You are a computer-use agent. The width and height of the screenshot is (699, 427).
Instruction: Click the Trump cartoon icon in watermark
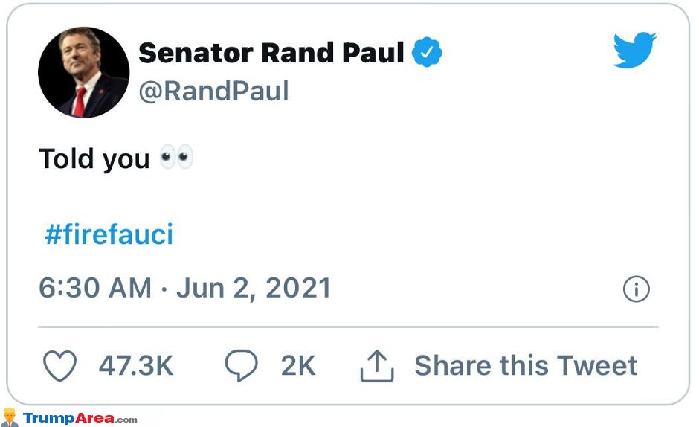pyautogui.click(x=10, y=417)
